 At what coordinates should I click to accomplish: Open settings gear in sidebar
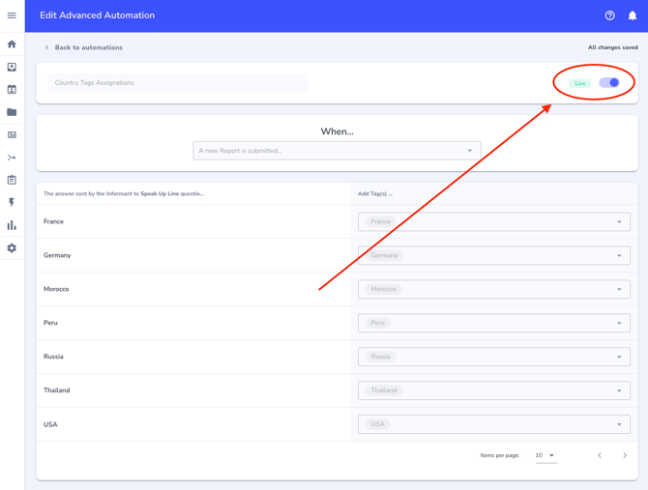12,248
